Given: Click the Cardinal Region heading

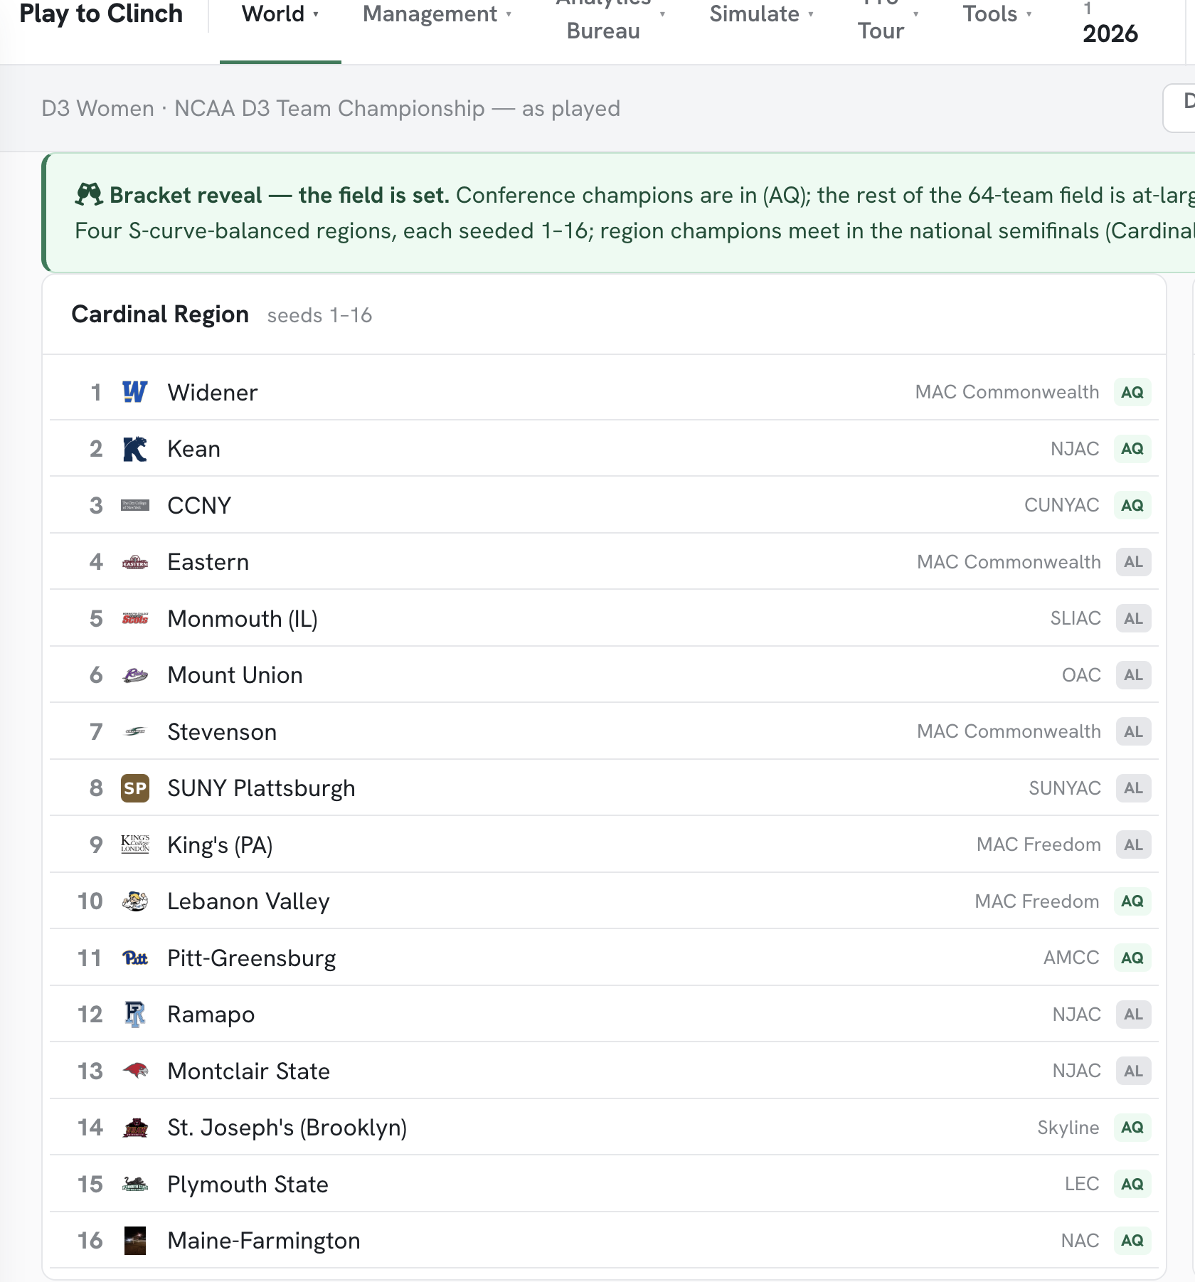Looking at the screenshot, I should (x=160, y=314).
